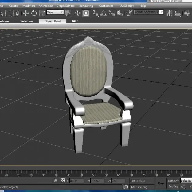Open the Customize menu
This screenshot has height=192, width=192.
pos(106,6)
